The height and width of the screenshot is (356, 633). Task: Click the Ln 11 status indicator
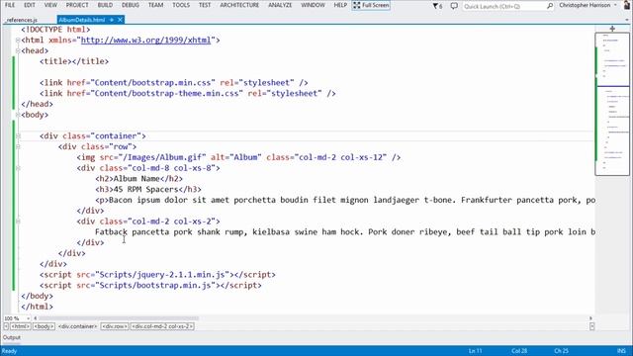(476, 351)
